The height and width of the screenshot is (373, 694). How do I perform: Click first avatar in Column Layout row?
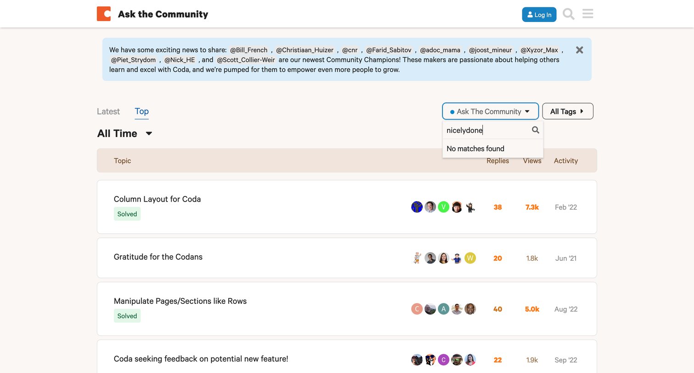pos(417,207)
